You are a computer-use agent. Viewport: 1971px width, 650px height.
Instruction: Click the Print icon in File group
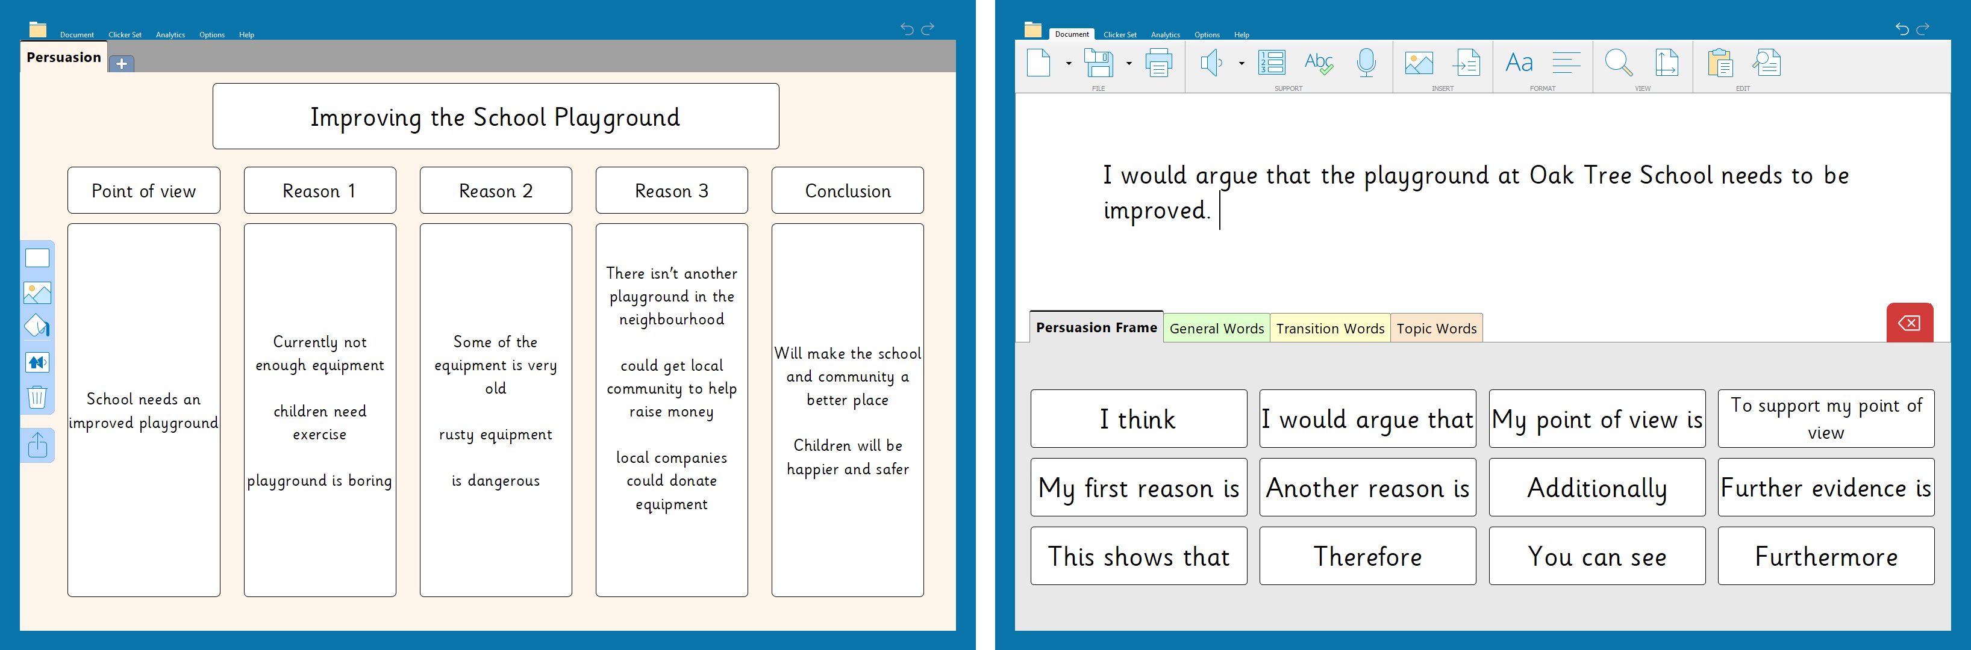pos(1158,63)
